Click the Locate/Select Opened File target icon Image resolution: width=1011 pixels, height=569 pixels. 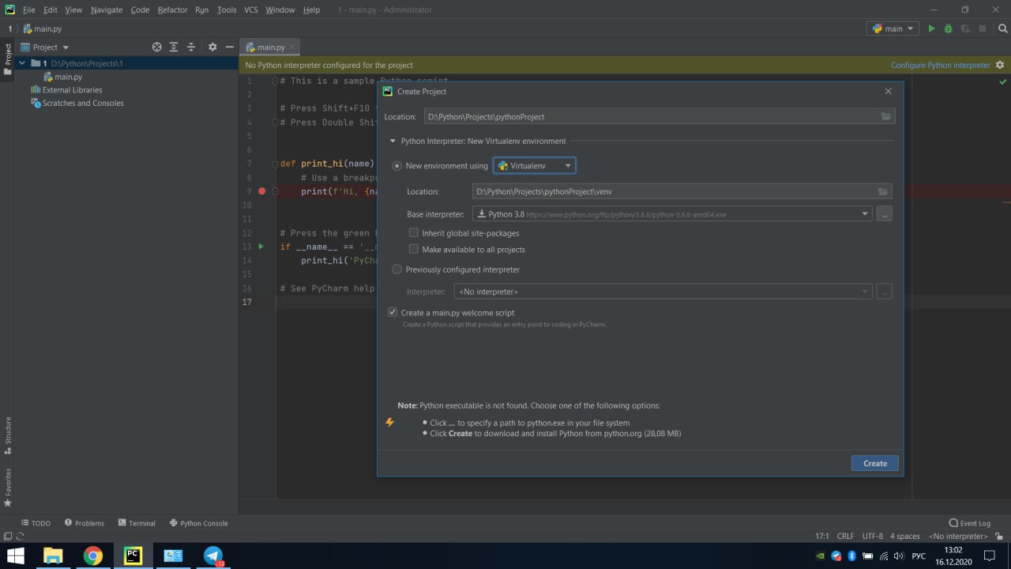tap(156, 47)
